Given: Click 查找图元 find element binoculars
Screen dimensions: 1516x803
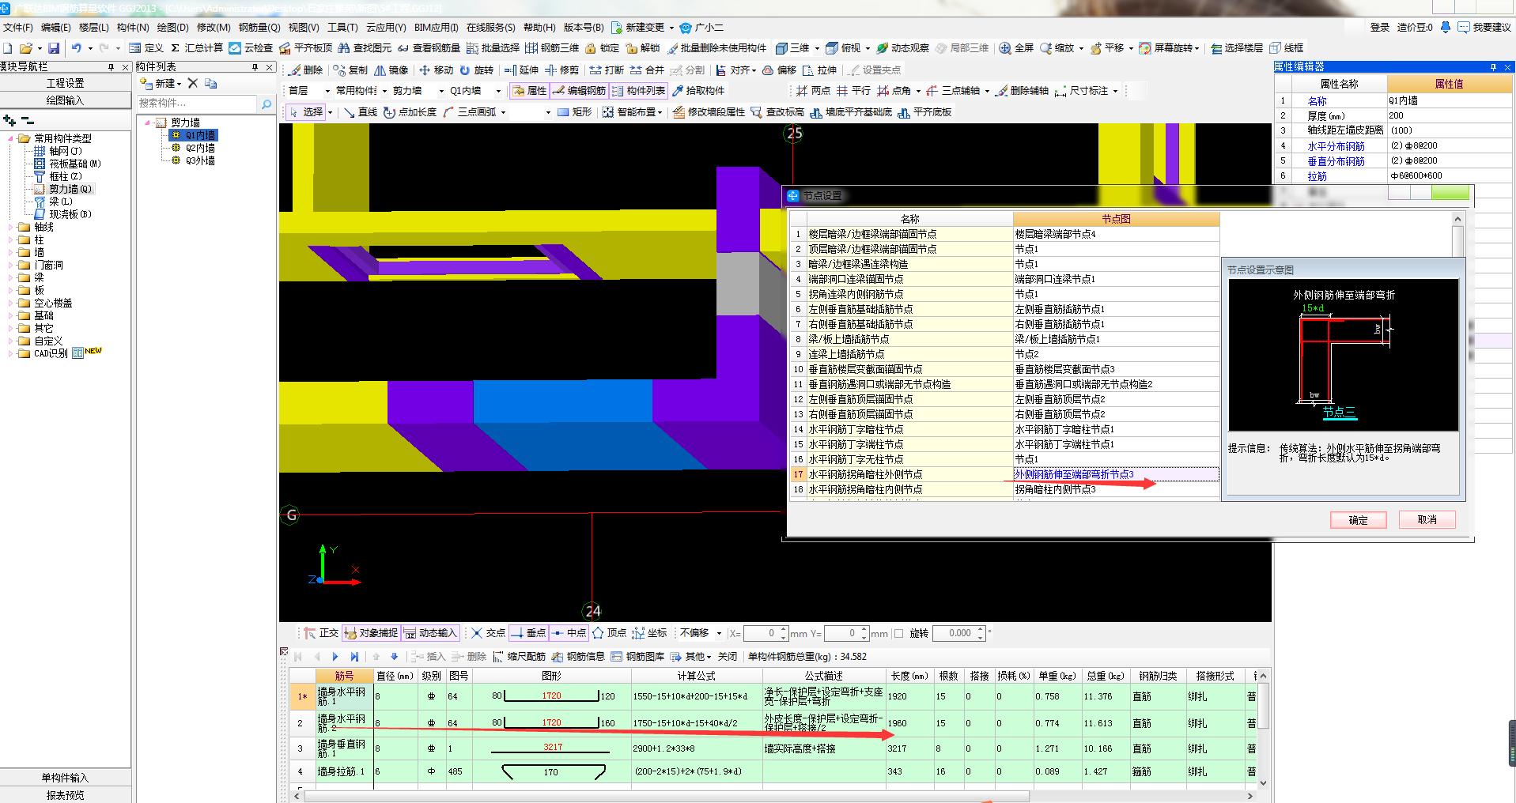Looking at the screenshot, I should point(365,48).
